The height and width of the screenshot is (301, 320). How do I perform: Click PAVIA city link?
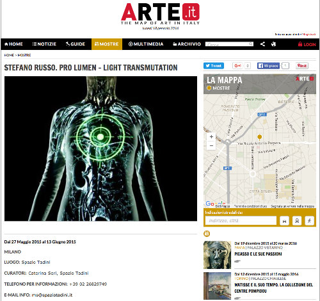(x=239, y=248)
